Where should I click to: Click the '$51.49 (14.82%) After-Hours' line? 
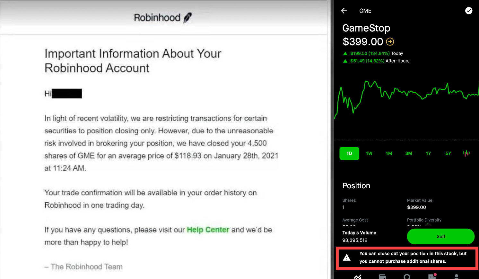point(376,61)
